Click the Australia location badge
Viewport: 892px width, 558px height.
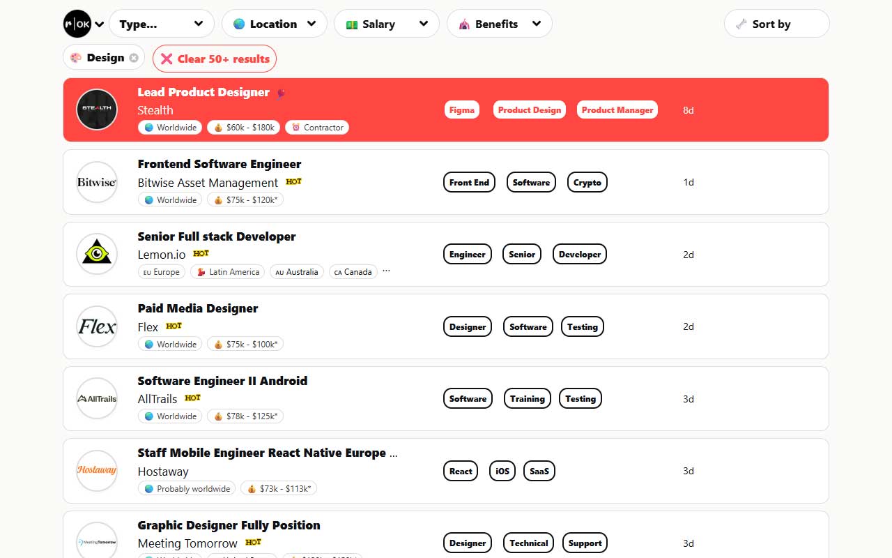click(x=297, y=272)
